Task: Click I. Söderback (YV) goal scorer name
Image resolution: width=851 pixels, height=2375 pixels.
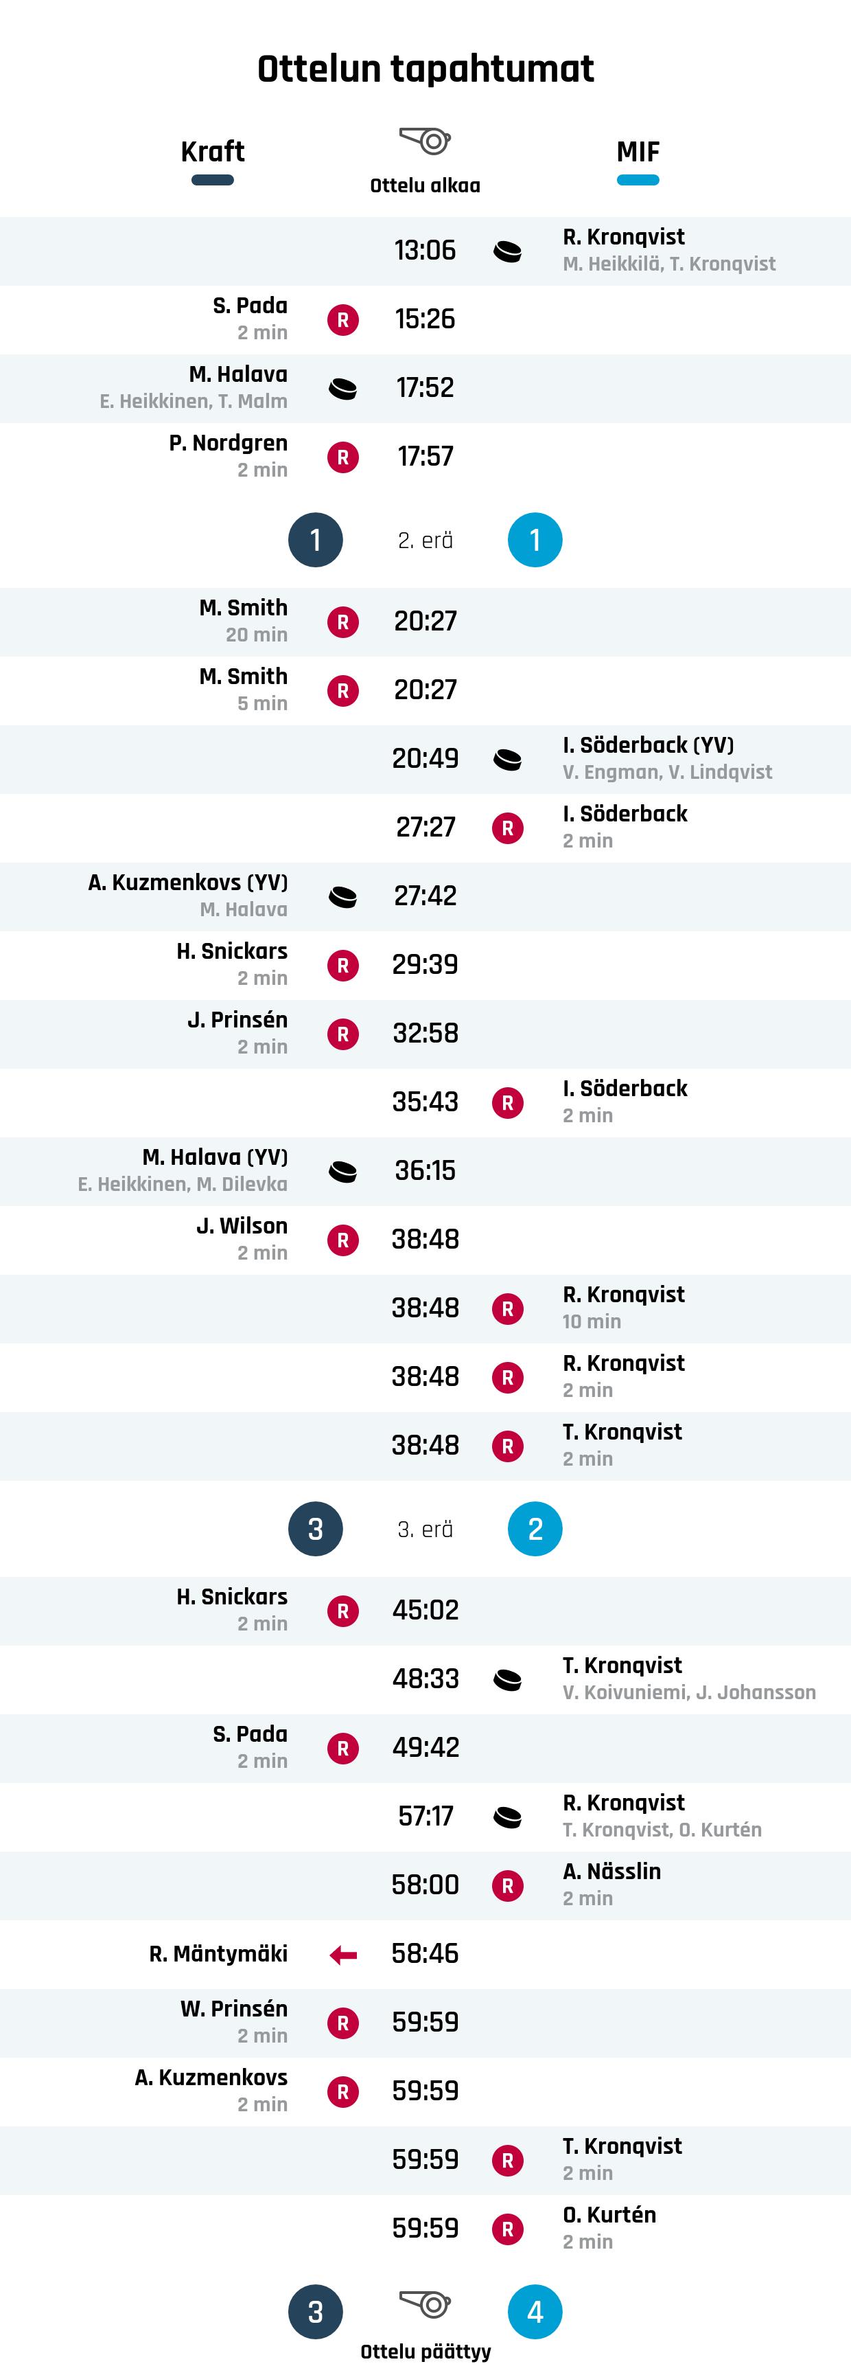Action: coord(647,745)
